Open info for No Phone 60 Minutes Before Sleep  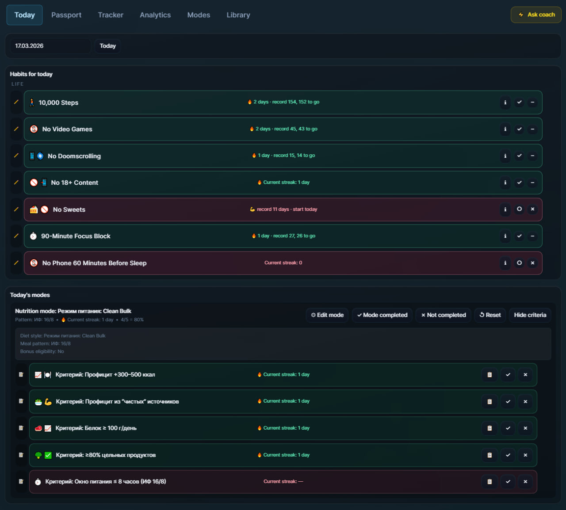click(505, 263)
